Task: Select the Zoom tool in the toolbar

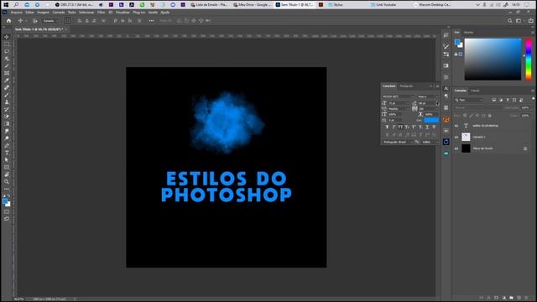Action: point(7,181)
